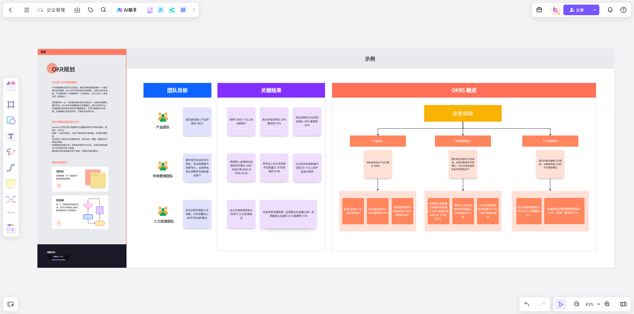Screen dimensions: 634x314
Task: Select the Shape tool
Action: (11, 120)
